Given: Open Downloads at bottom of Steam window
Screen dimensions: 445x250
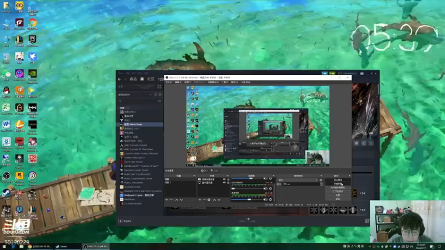Looking at the screenshot, I should (248, 220).
